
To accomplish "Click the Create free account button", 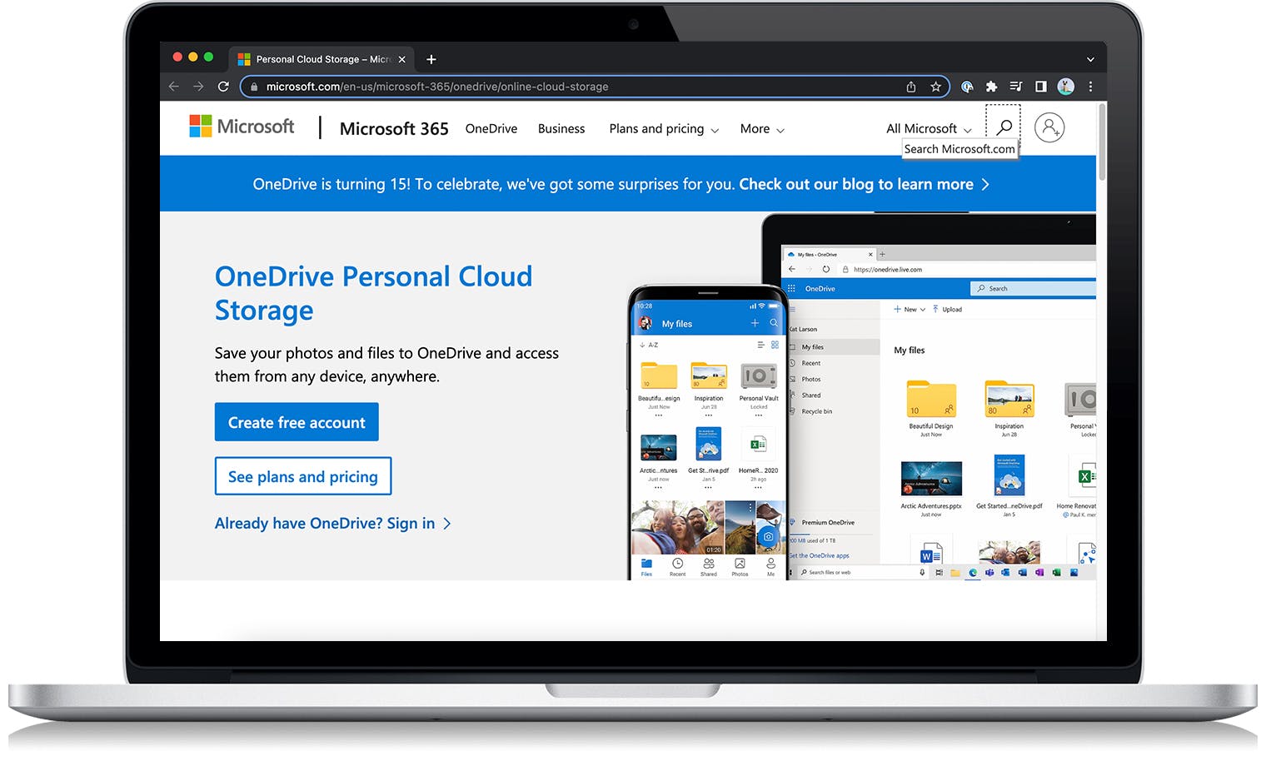I will point(297,422).
